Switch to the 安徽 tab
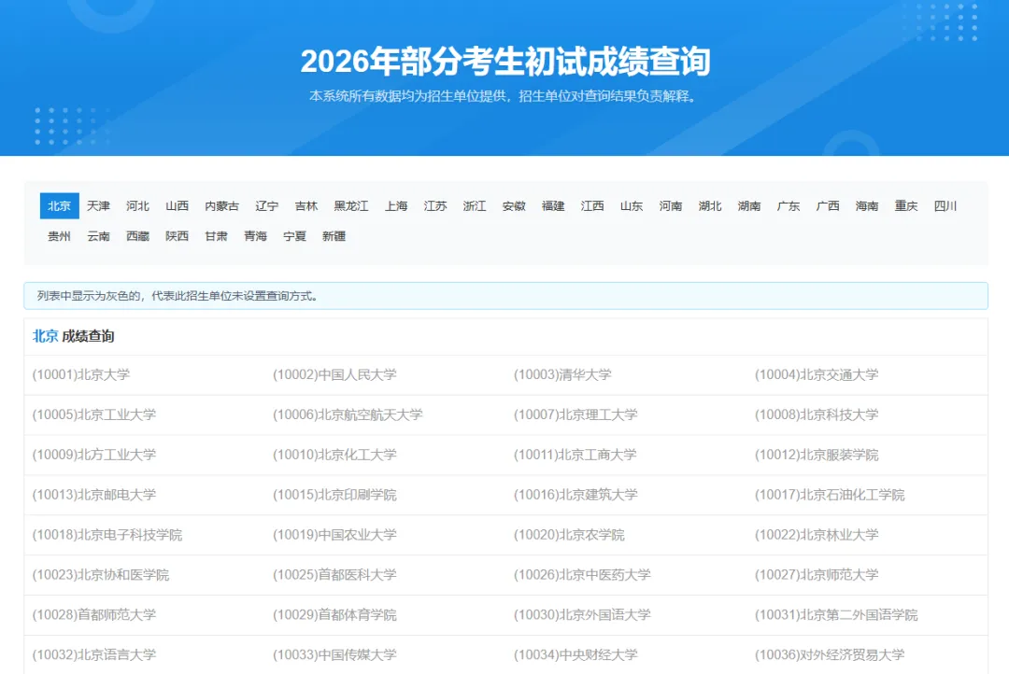Image resolution: width=1009 pixels, height=674 pixels. click(514, 205)
